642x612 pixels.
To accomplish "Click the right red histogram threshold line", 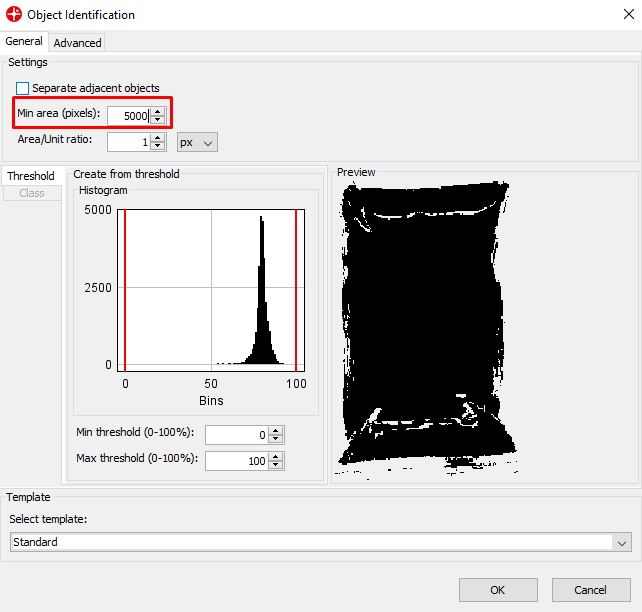I will click(296, 290).
